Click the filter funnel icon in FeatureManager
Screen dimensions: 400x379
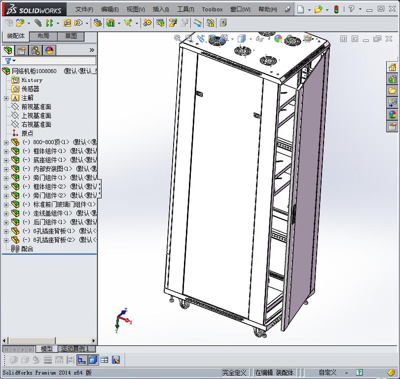pyautogui.click(x=8, y=60)
